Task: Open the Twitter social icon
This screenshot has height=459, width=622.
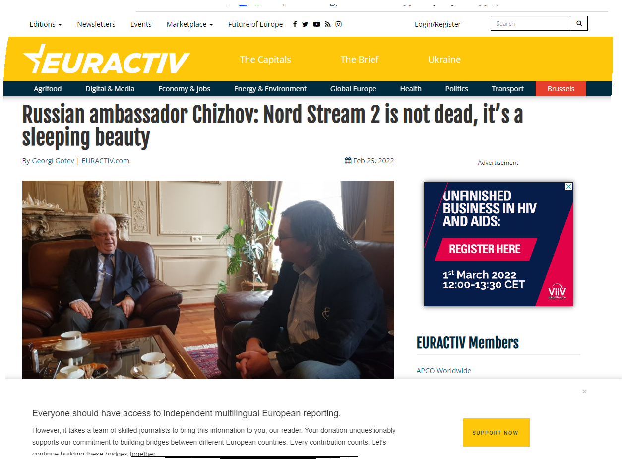Action: pyautogui.click(x=305, y=24)
